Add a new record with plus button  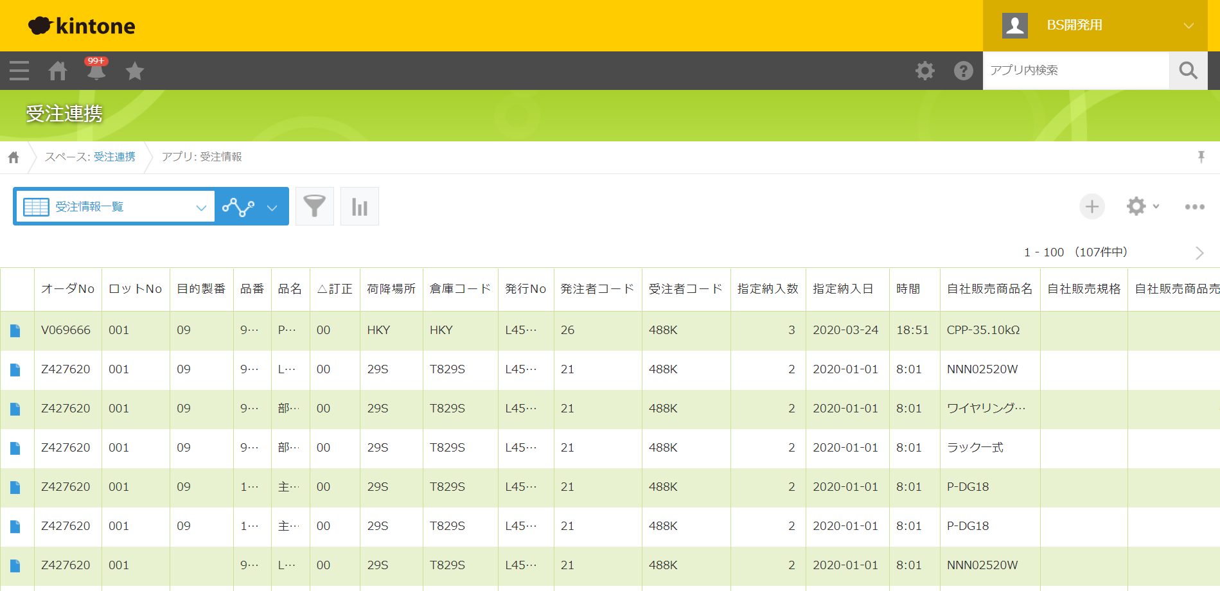click(1092, 206)
